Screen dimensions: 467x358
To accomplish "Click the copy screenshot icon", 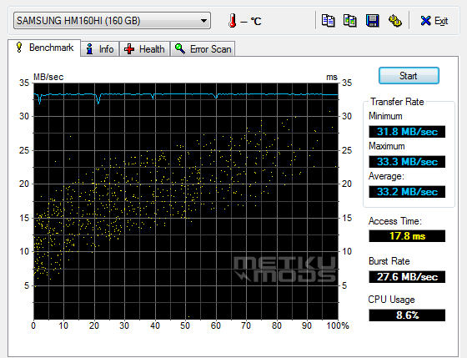I will click(x=350, y=21).
